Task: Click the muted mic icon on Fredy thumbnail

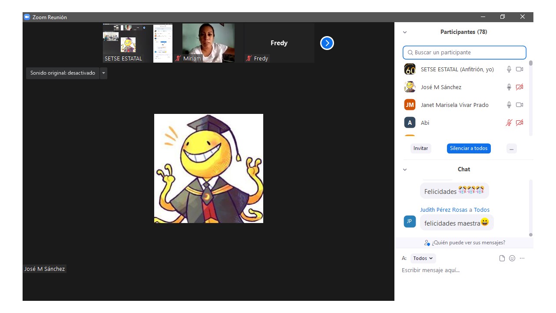Action: click(x=248, y=58)
